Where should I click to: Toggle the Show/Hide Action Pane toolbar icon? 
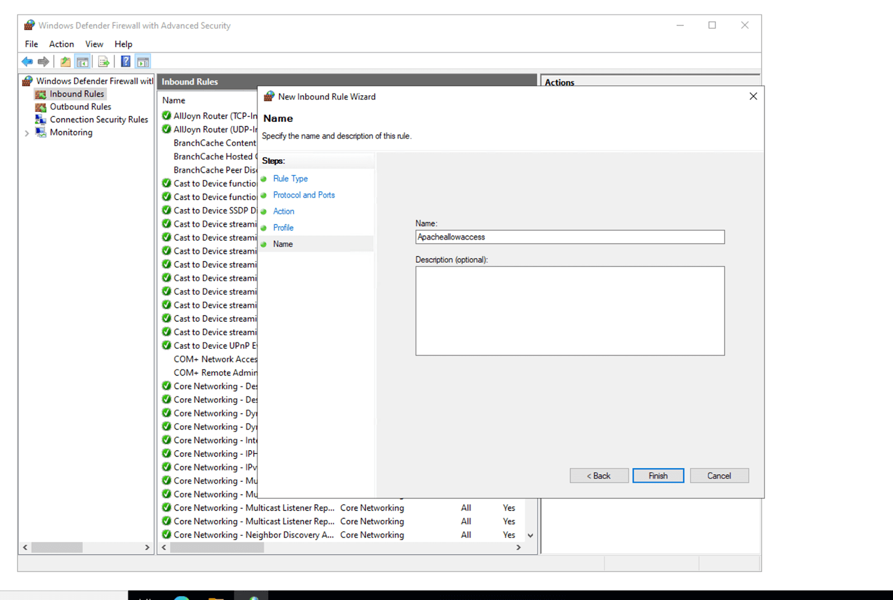tap(143, 61)
